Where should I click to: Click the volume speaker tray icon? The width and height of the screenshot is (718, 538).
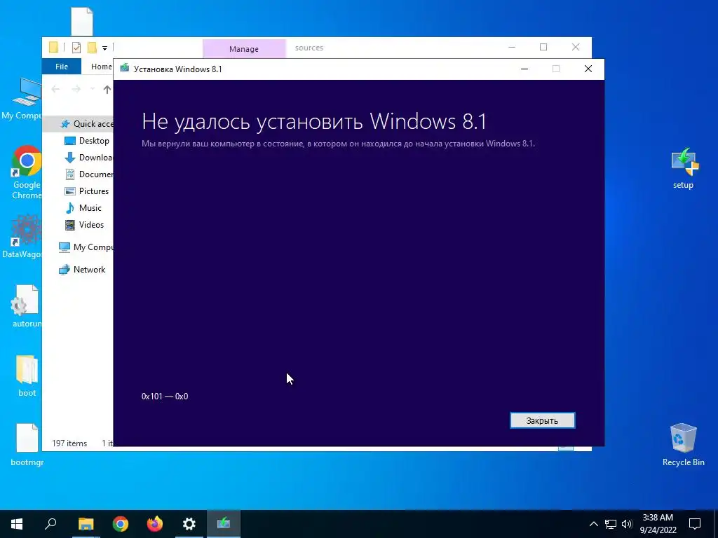(x=627, y=524)
